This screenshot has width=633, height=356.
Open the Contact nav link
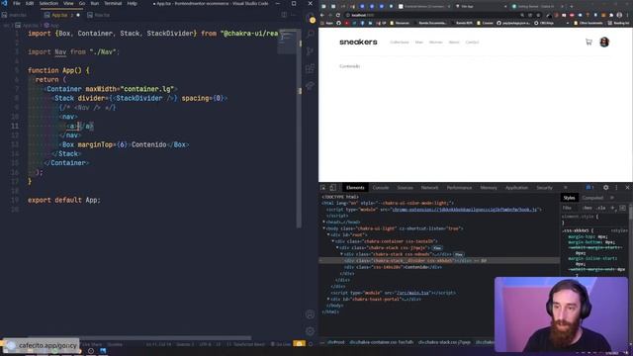[x=472, y=42]
